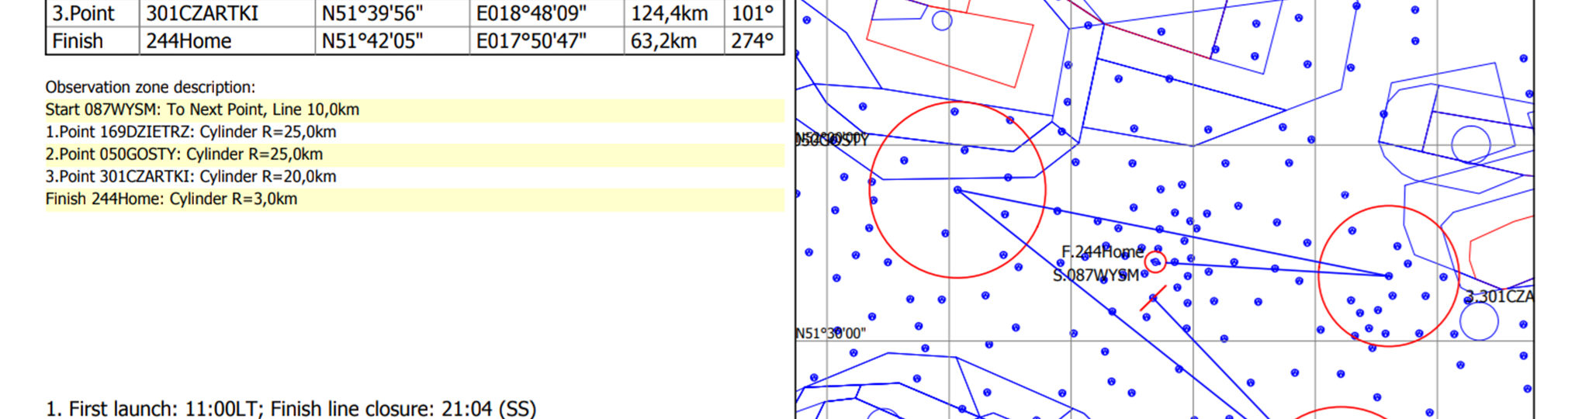Click the E018°48'09" longitude cell
The image size is (1589, 419).
pyautogui.click(x=531, y=13)
